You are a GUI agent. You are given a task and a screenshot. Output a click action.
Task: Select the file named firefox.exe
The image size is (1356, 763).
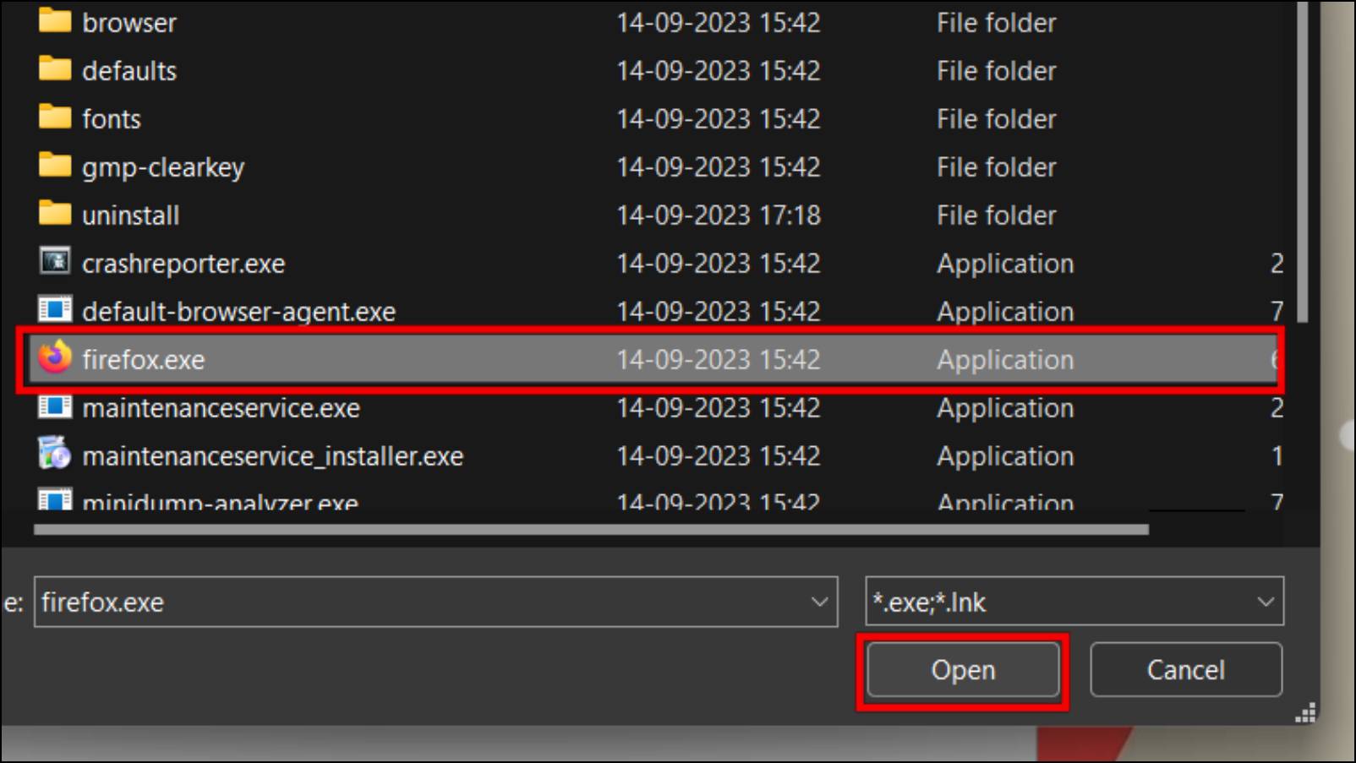coord(143,360)
